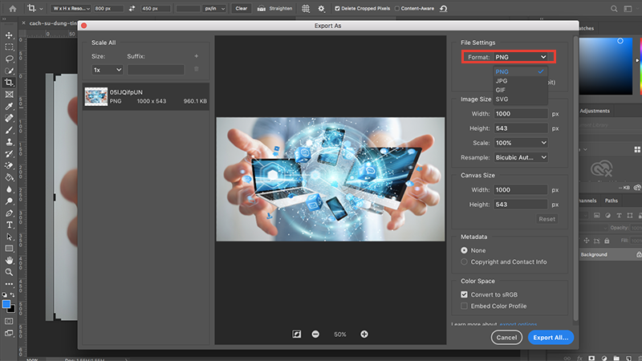642x361 pixels.
Task: Select the 05IJQifpUN asset thumbnail
Action: [x=95, y=96]
